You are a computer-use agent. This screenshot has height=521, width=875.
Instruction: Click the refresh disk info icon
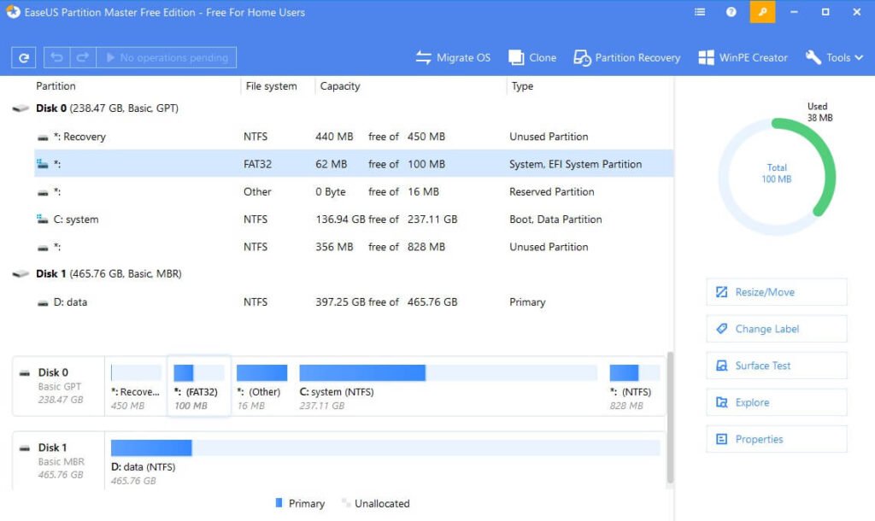(x=23, y=57)
